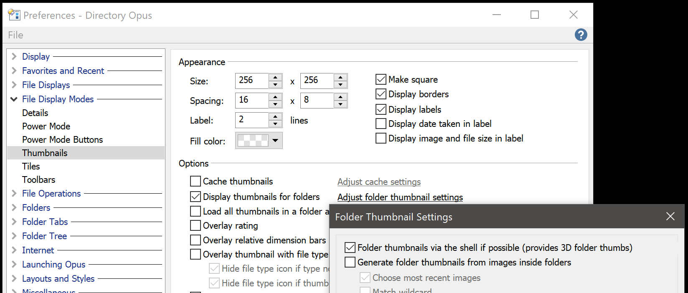688x293 pixels.
Task: Enable Overlay relative dimension bars
Action: click(x=195, y=240)
